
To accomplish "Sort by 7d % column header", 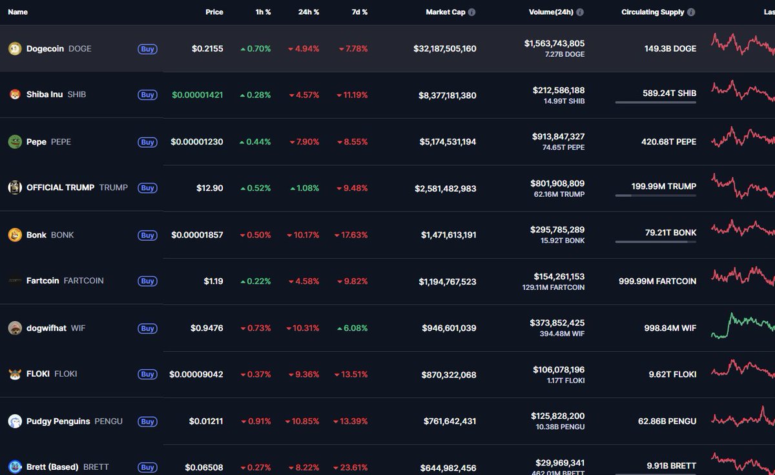I will 360,12.
